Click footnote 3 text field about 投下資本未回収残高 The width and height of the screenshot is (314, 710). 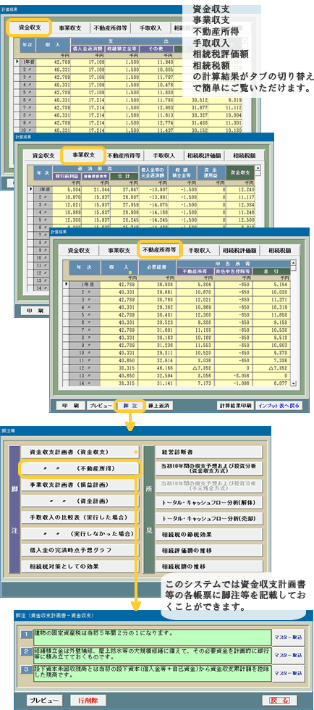coord(152,673)
